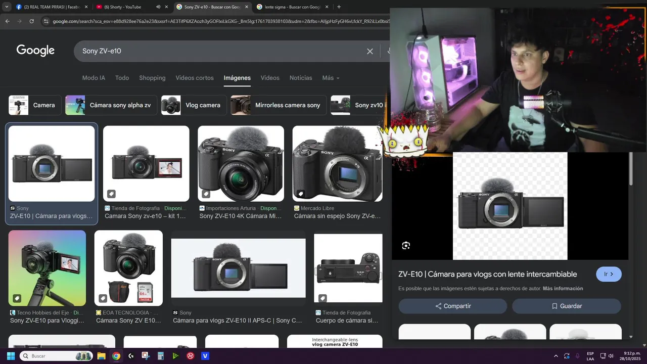The height and width of the screenshot is (364, 647).
Task: Click the product tag on the EOA TECNOLOGIA image
Action: (x=103, y=298)
